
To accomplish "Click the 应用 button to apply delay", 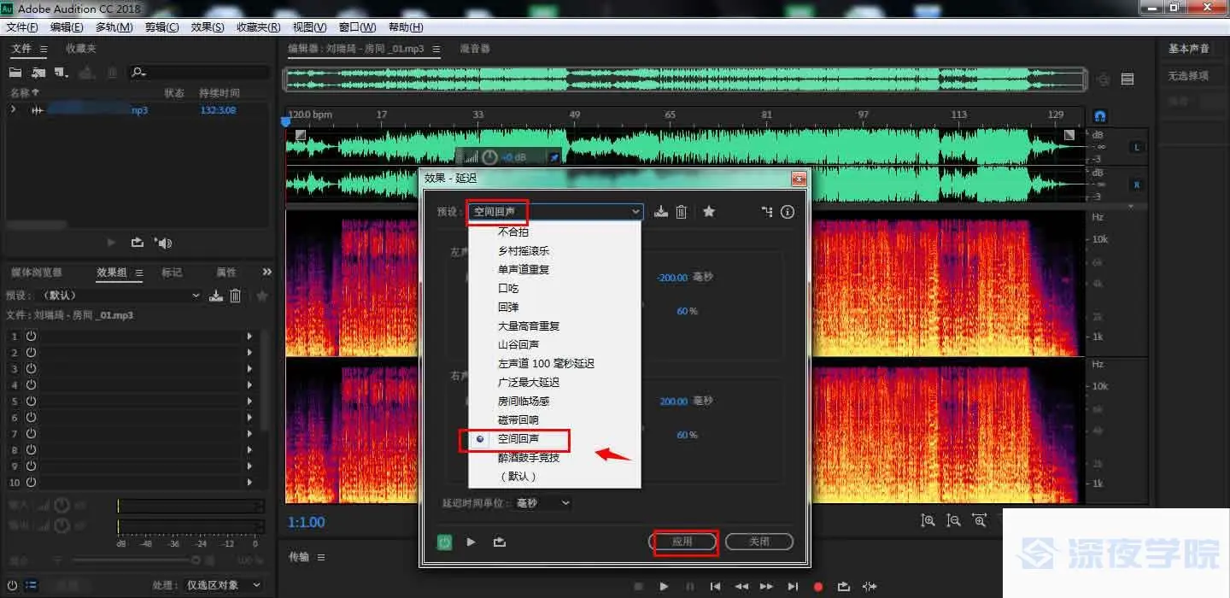I will pos(683,541).
